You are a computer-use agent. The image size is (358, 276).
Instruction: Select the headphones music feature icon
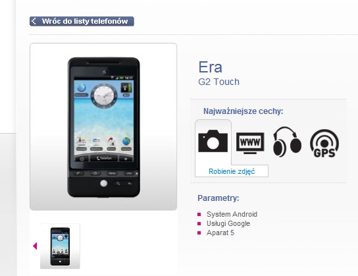(287, 142)
